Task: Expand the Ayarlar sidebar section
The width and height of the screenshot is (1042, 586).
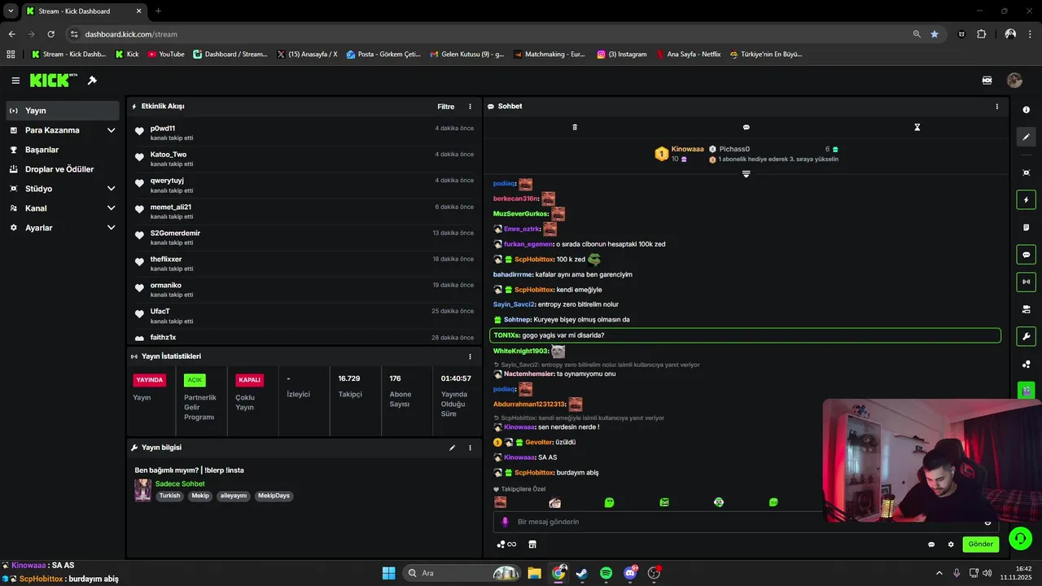Action: (x=111, y=228)
